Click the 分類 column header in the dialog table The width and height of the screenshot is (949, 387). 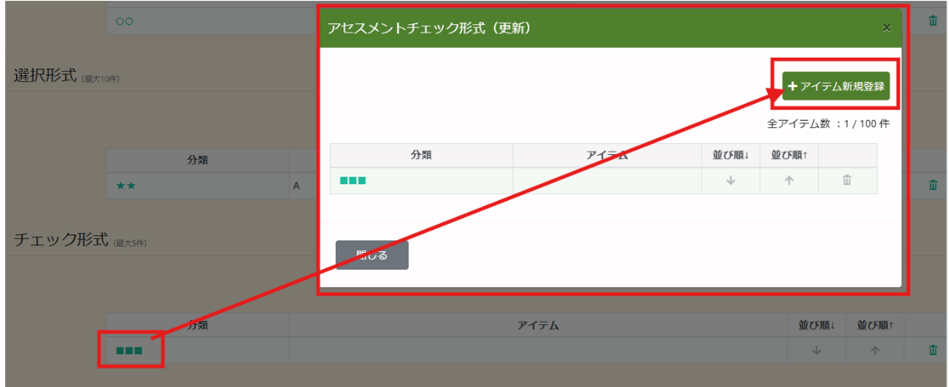421,155
